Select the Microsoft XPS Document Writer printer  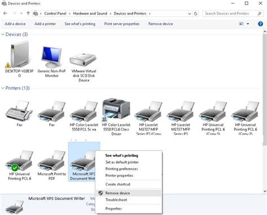coord(83,162)
